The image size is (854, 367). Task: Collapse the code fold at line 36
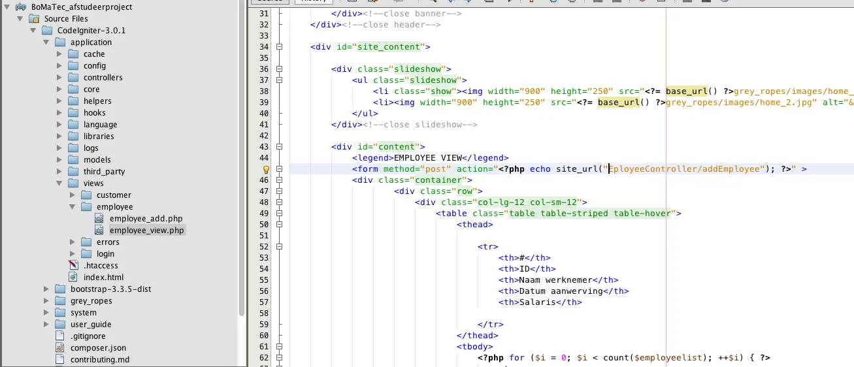click(280, 69)
